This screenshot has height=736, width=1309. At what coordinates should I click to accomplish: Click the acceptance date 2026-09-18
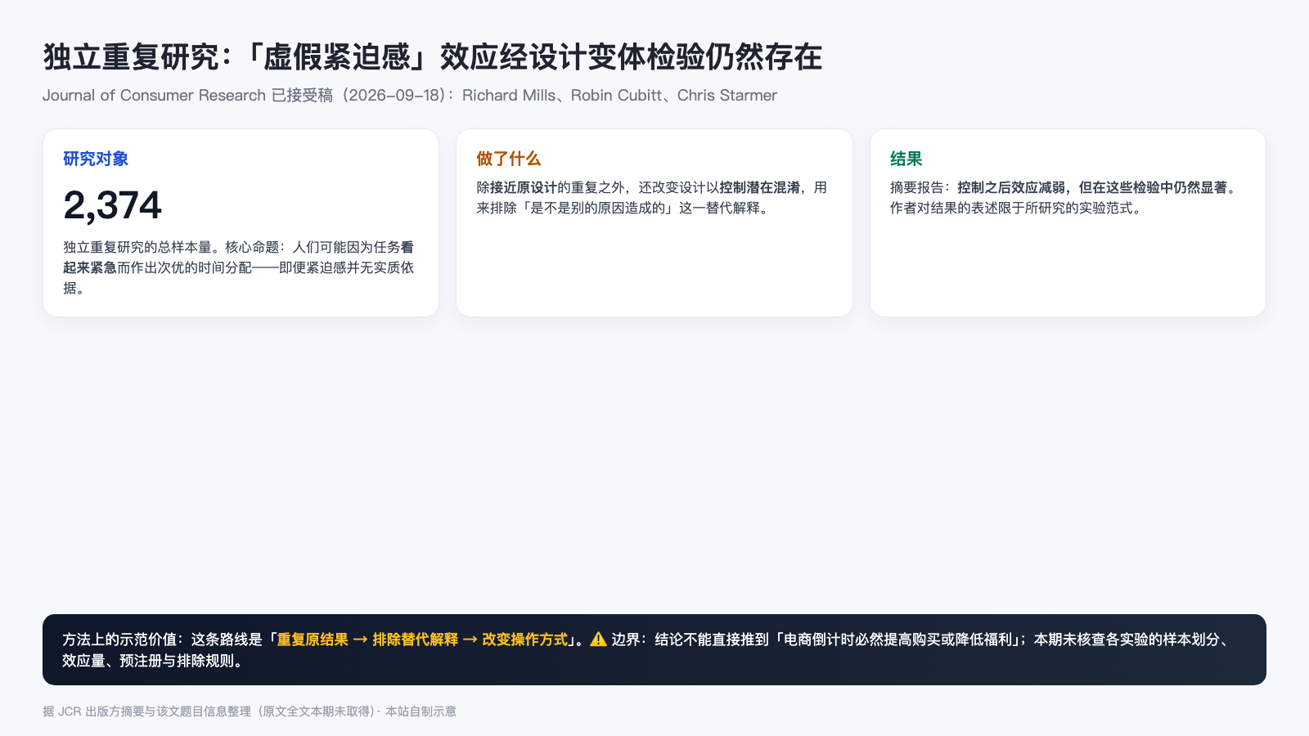395,95
